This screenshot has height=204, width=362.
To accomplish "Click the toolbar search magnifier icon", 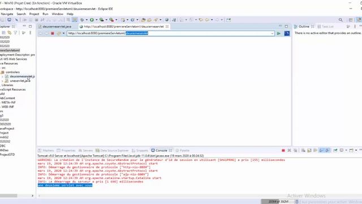I will 341,20.
